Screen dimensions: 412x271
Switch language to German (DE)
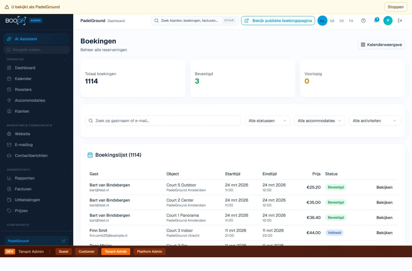coord(342,21)
